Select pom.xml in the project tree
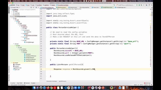Image resolution: width=161 pixels, height=90 pixels. click(17, 69)
